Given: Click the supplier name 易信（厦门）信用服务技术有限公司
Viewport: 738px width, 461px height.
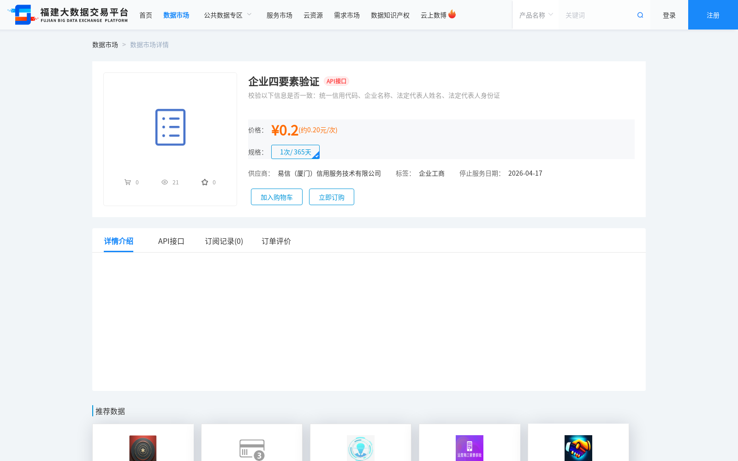Looking at the screenshot, I should pos(329,173).
